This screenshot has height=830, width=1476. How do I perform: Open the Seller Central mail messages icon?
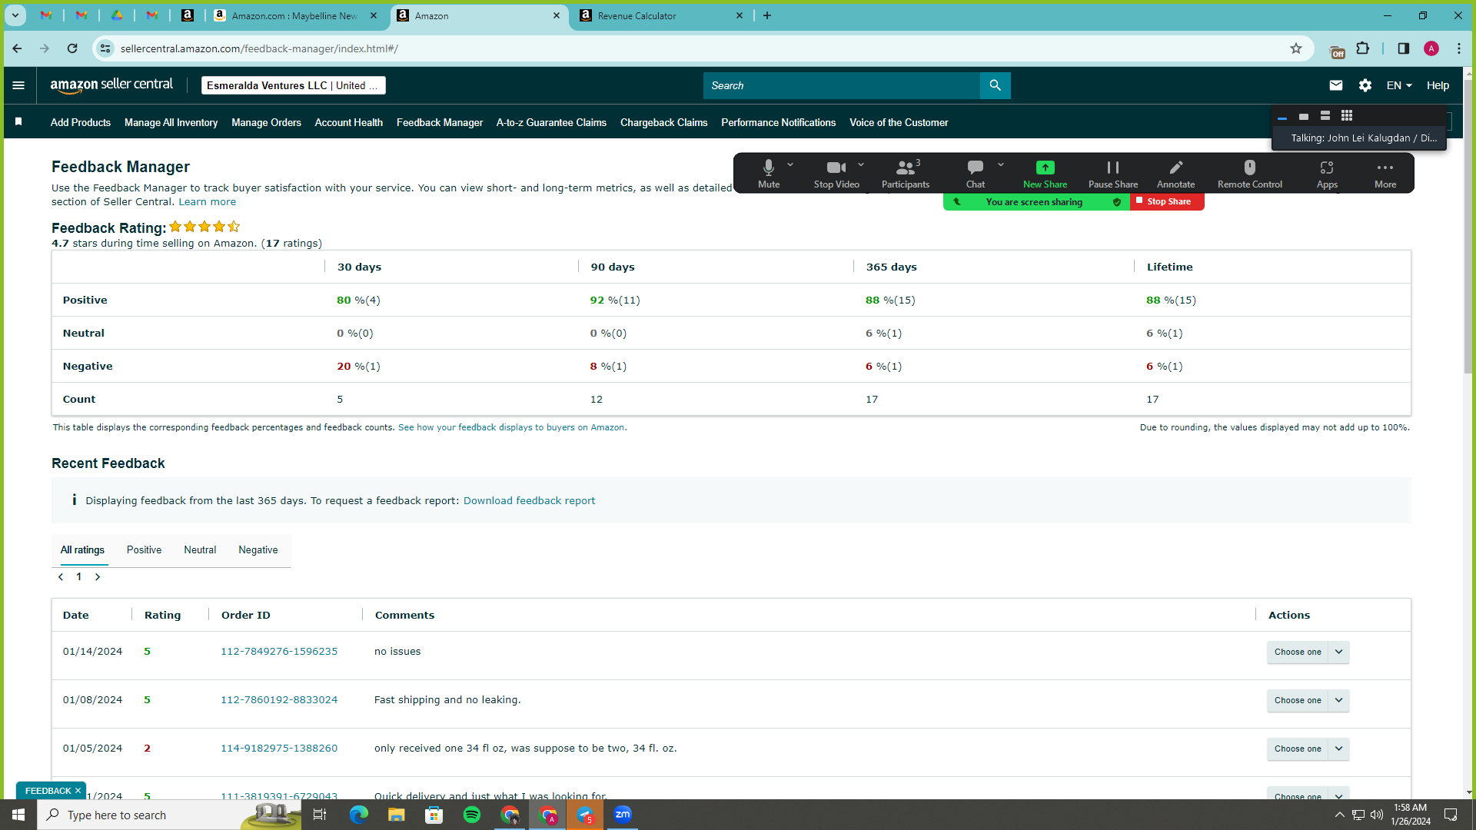pos(1336,85)
